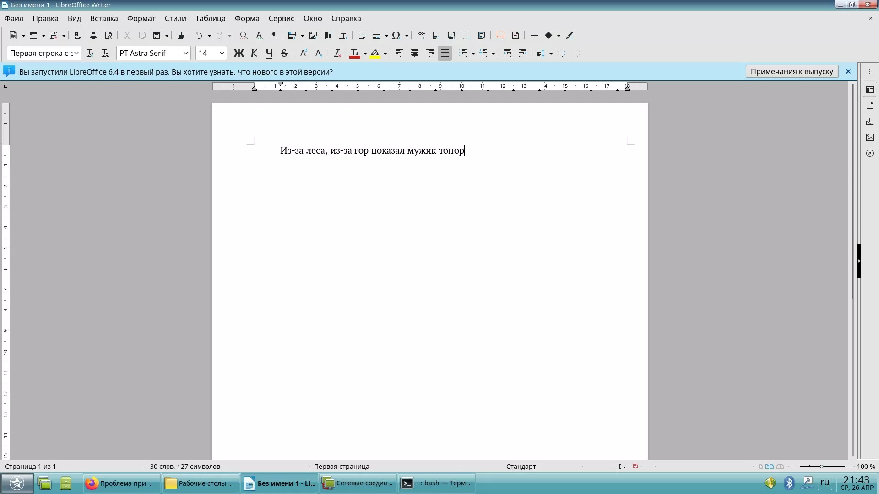Image resolution: width=879 pixels, height=494 pixels.
Task: Clear direct formatting icon
Action: [337, 54]
